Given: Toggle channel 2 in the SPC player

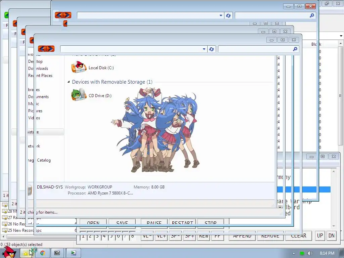Looking at the screenshot, I should tap(90, 236).
